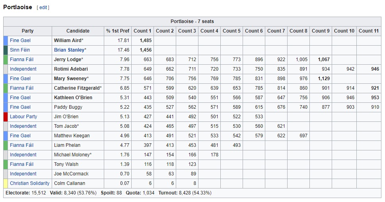Select the Count 5 column header
Screen dimensions: 385x202
(231, 31)
